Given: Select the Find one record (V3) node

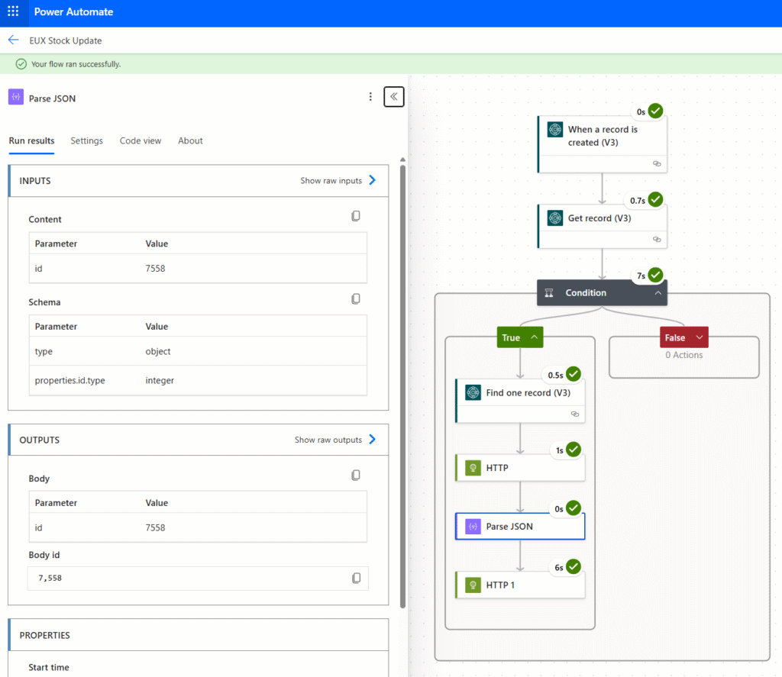Looking at the screenshot, I should 520,401.
